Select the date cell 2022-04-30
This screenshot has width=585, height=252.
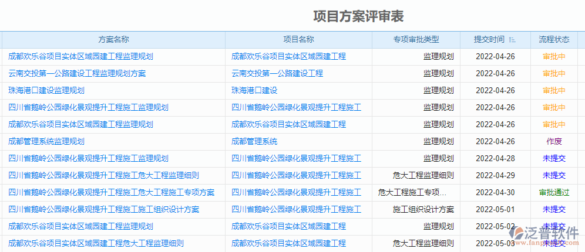coord(496,192)
